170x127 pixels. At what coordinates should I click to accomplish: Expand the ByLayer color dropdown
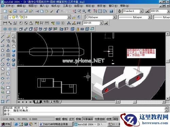pos(115,17)
